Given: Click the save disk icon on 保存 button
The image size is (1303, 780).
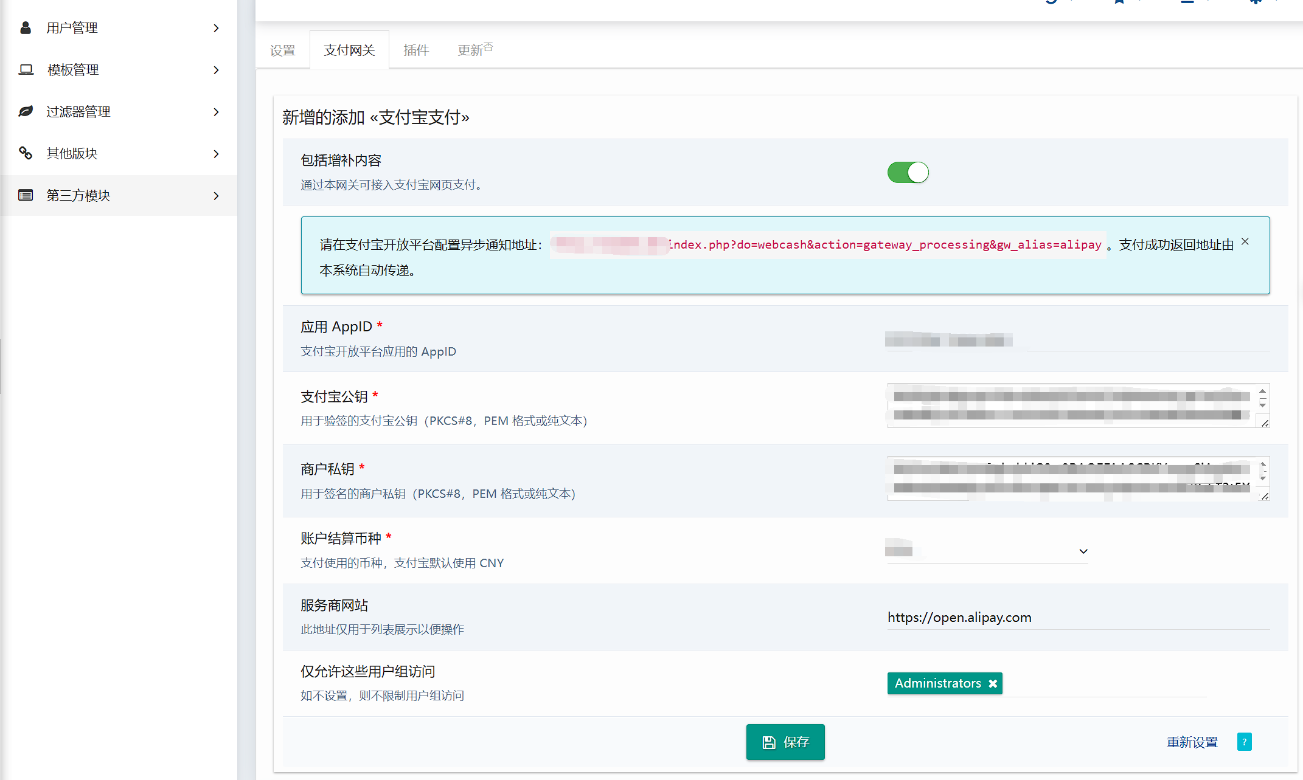Looking at the screenshot, I should 768,742.
